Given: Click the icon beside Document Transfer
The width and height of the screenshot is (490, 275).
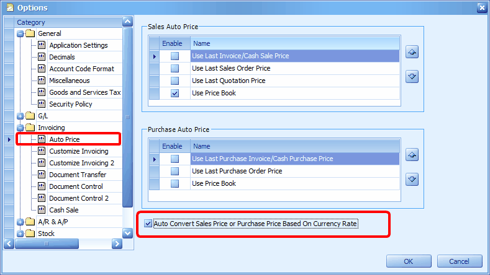Looking at the screenshot, I should [x=42, y=175].
